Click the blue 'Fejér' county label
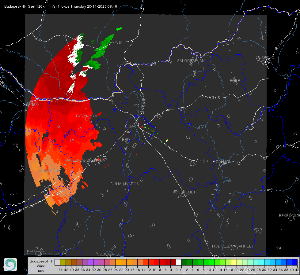This screenshot has height=275, width=300. click(69, 133)
